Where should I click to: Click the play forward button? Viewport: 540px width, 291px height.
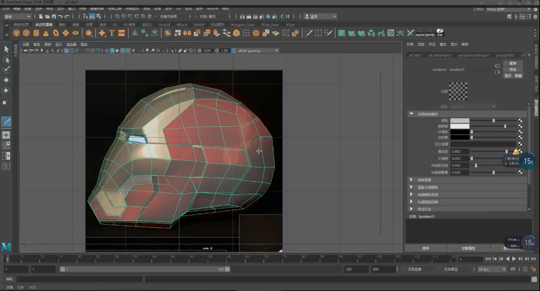click(x=514, y=259)
